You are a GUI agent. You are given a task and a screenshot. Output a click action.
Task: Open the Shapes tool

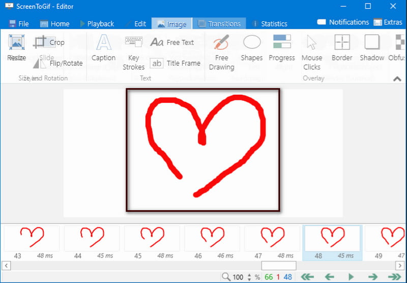click(x=252, y=48)
